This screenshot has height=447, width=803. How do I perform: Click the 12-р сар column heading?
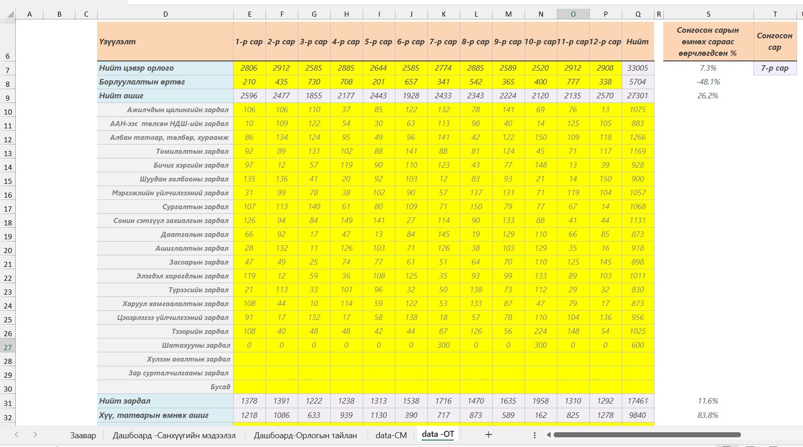click(605, 41)
